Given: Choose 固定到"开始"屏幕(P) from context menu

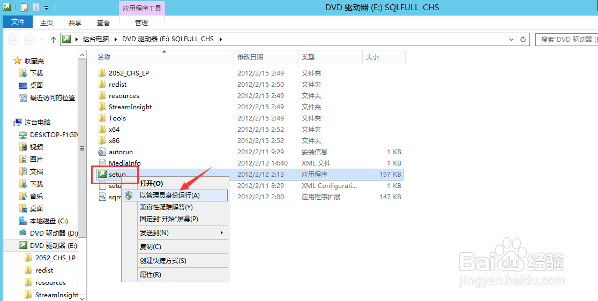Looking at the screenshot, I should click(x=175, y=219).
